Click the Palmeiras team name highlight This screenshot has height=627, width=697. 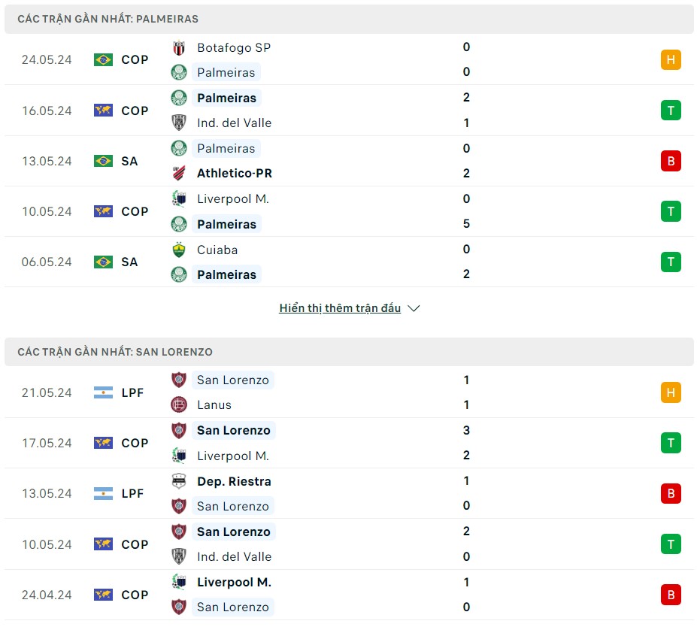pyautogui.click(x=226, y=72)
